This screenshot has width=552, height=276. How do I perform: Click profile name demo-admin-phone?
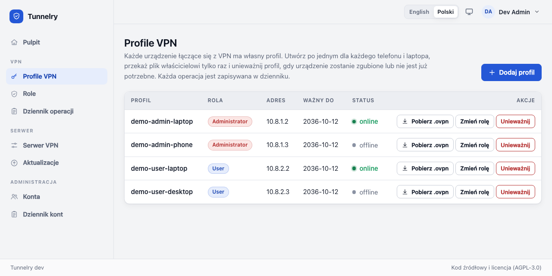(162, 145)
